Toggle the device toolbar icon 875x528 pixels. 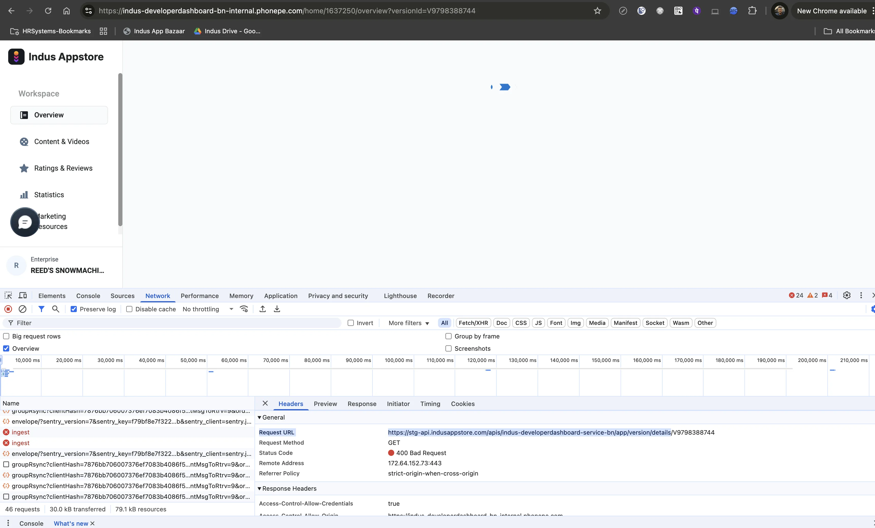(x=23, y=295)
